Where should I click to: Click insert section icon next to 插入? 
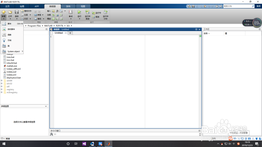(53, 11)
